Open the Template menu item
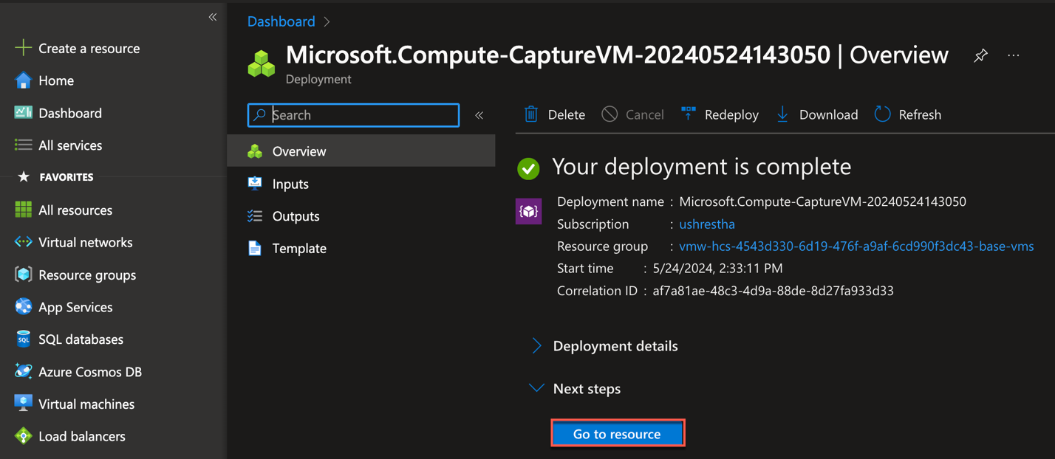1055x459 pixels. [361, 249]
